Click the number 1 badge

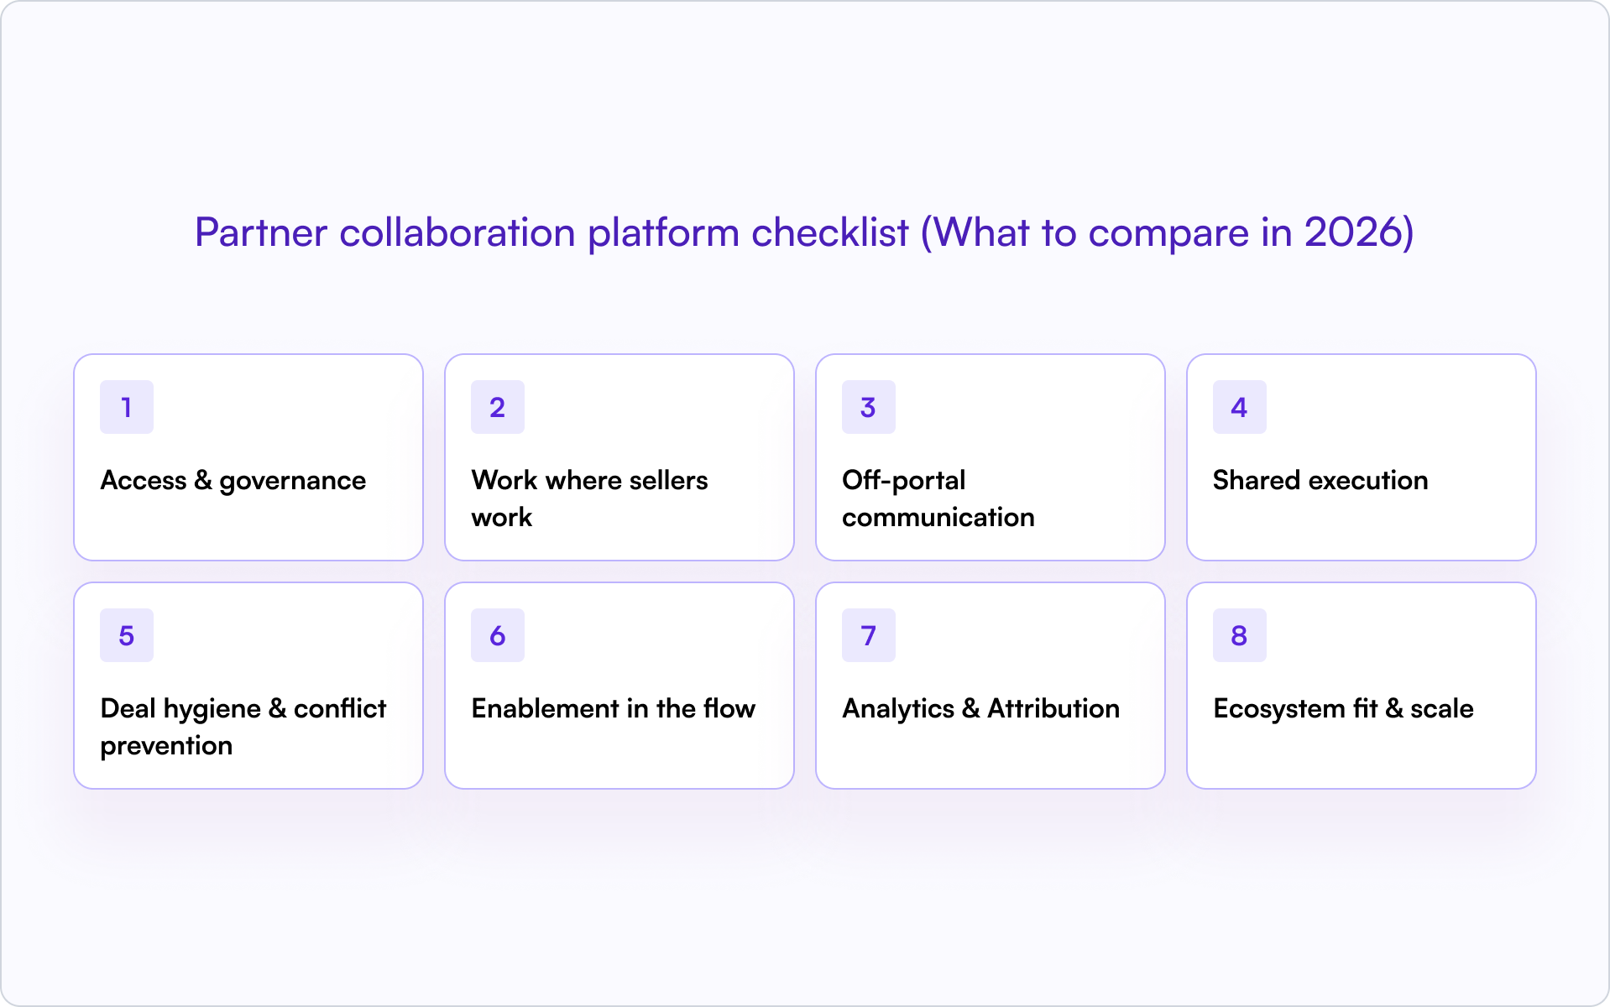point(127,407)
